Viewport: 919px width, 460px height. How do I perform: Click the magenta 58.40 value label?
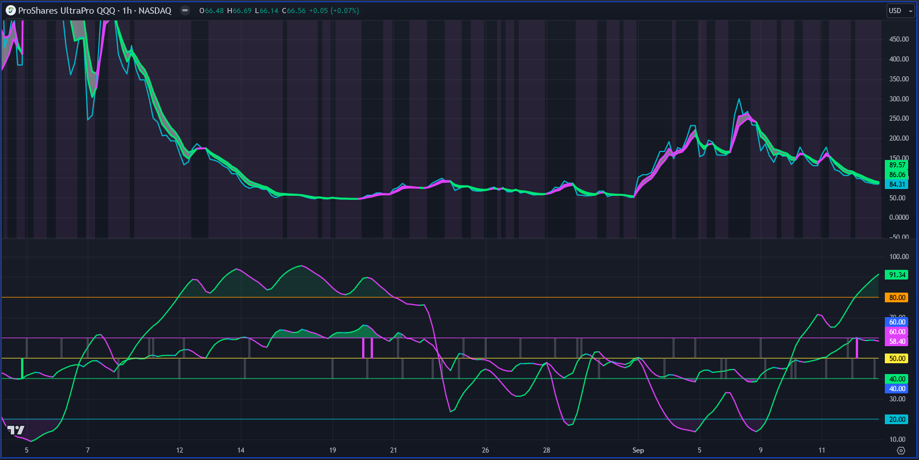[897, 342]
